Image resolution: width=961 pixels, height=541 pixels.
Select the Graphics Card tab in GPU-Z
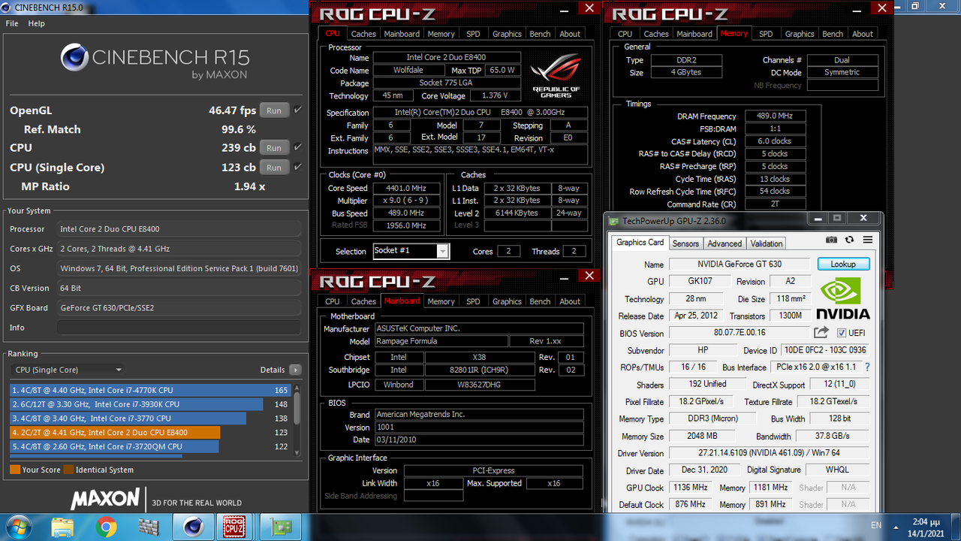(640, 243)
